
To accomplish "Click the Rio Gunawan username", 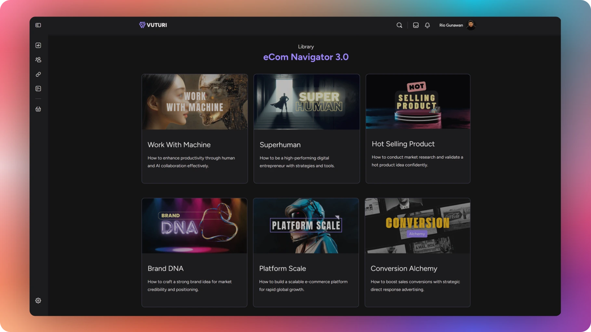I will pyautogui.click(x=451, y=25).
